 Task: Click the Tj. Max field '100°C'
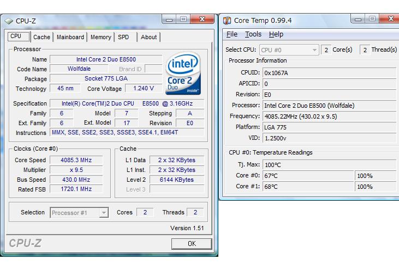[x=330, y=165]
